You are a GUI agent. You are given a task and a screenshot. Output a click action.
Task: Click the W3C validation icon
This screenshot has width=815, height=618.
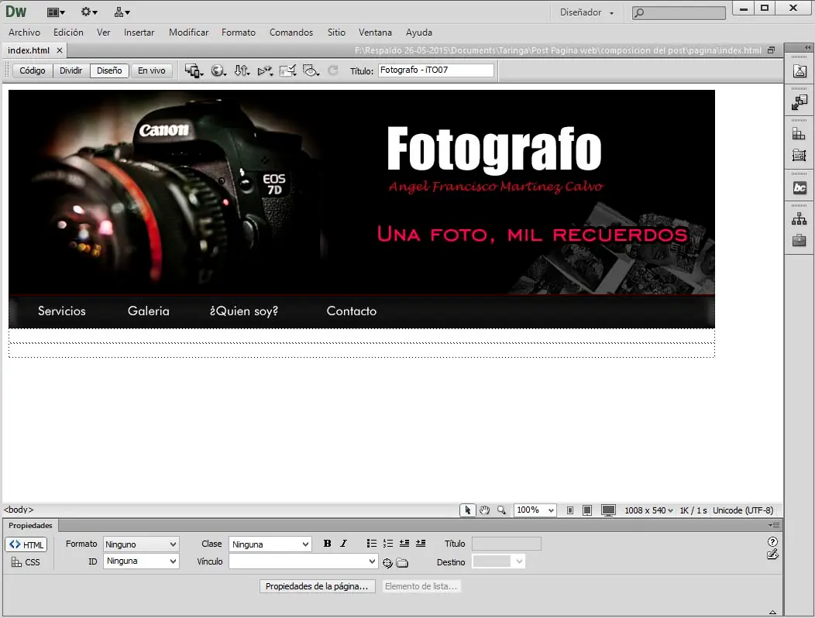tap(265, 70)
